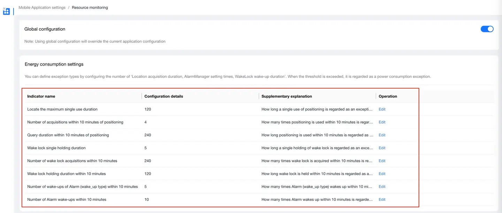Image resolution: width=502 pixels, height=213 pixels.
Task: Click the Indicator name column header
Action: click(x=41, y=96)
